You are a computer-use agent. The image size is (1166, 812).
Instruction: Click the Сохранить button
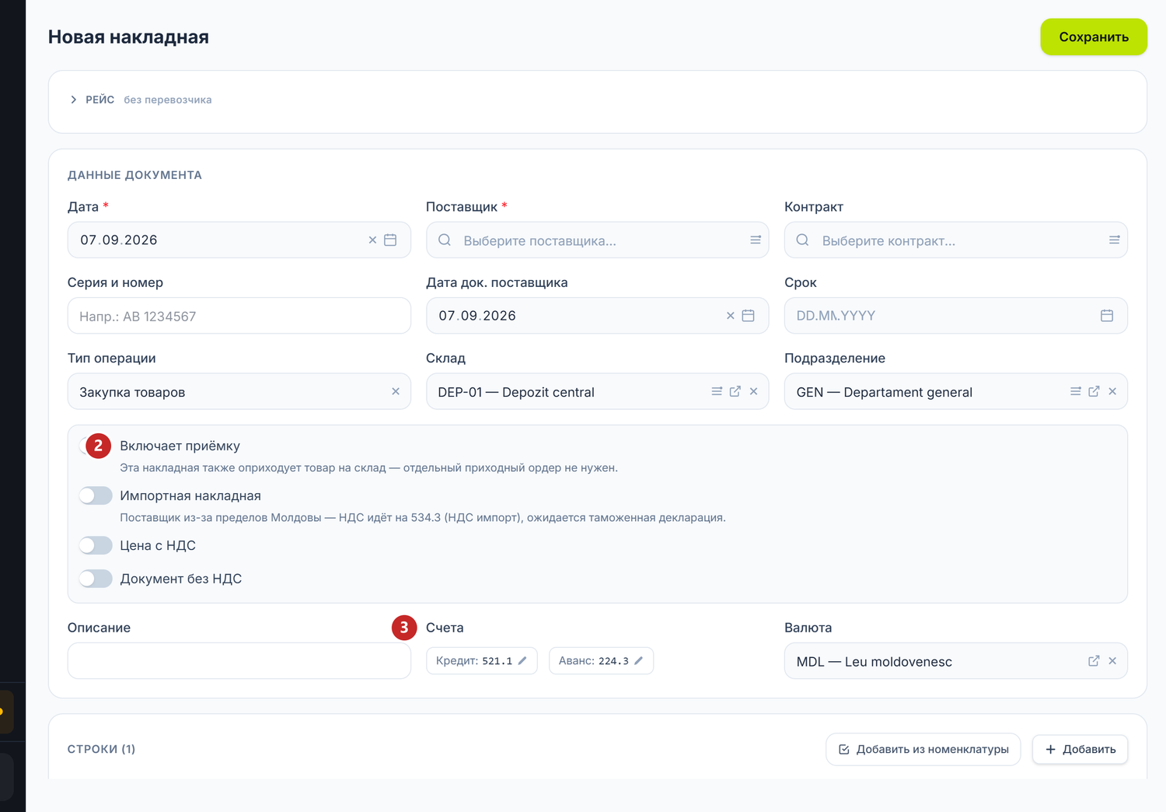tap(1094, 37)
